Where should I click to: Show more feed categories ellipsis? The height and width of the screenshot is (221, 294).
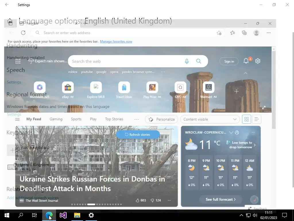[136, 119]
